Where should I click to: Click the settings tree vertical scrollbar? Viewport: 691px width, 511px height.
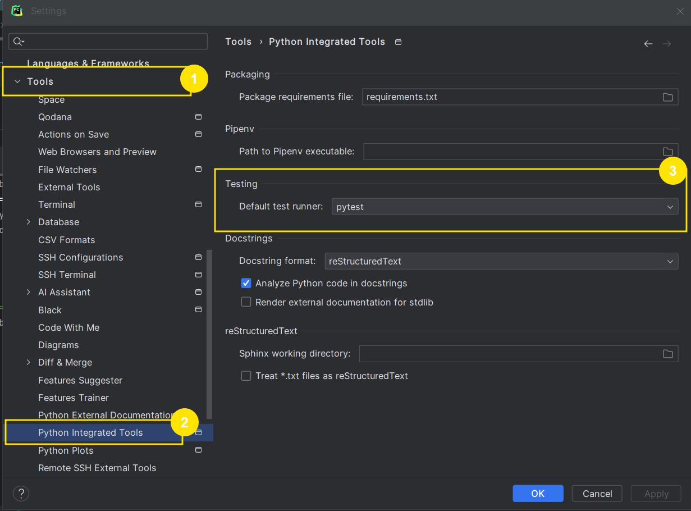click(210, 334)
